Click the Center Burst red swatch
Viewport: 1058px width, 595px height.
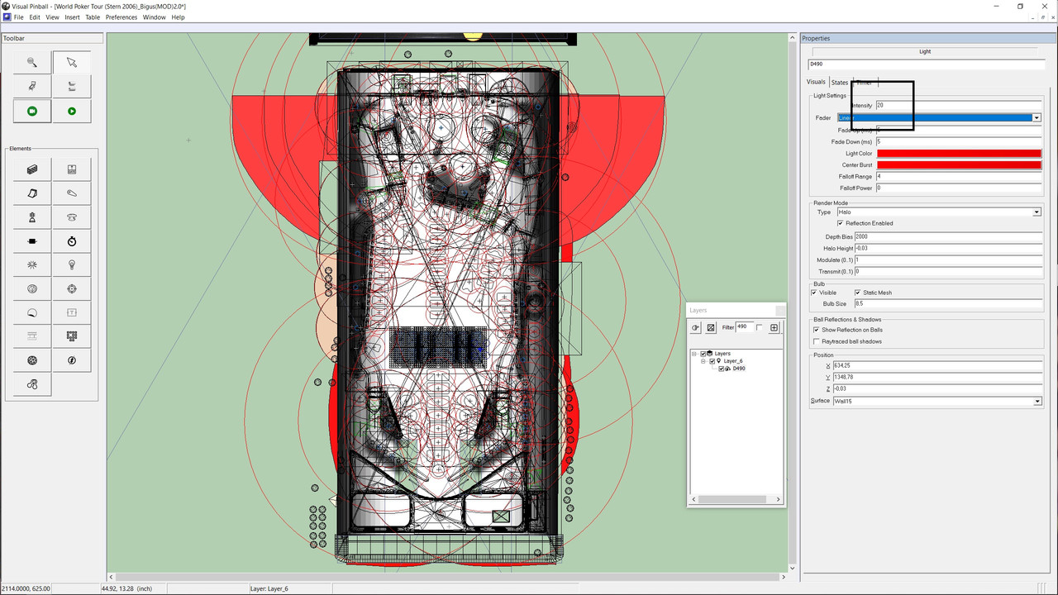click(x=959, y=165)
